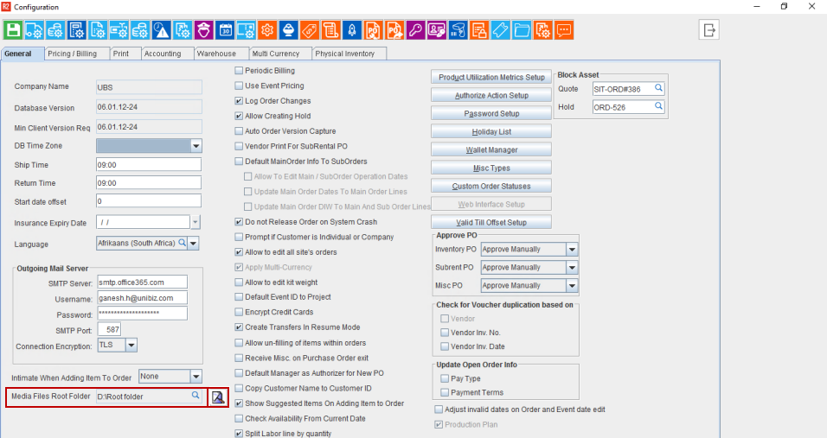Switch to the Pricing / Billing tab
This screenshot has width=827, height=438.
[x=72, y=54]
